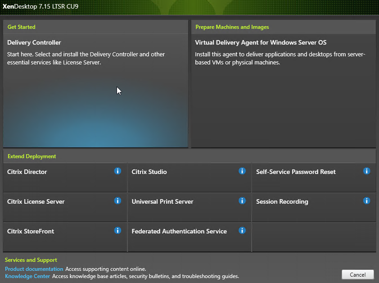Visit the Knowledge Center link

(27, 276)
